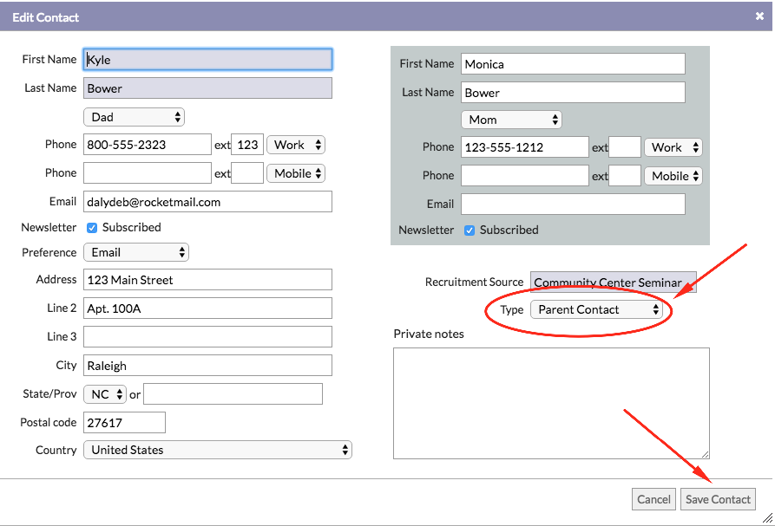Click the empty Line 3 field
Viewport: 775px width, 526px height.
point(207,337)
